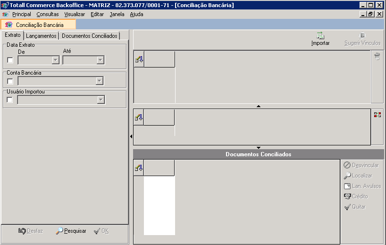Click the Localizar magnifier button
This screenshot has height=245, width=386.
pos(358,176)
